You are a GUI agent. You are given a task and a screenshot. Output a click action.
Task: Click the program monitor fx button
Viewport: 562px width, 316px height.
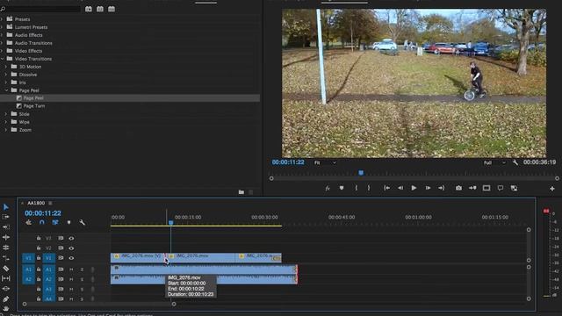328,188
